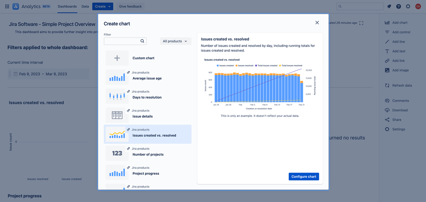
Task: Select the Project progress thumbnail
Action: 117,172
